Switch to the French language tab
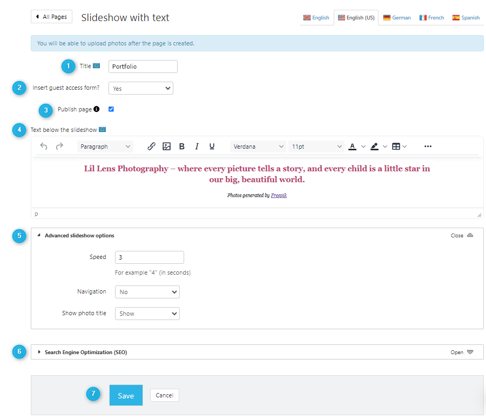This screenshot has height=419, width=486. (432, 18)
